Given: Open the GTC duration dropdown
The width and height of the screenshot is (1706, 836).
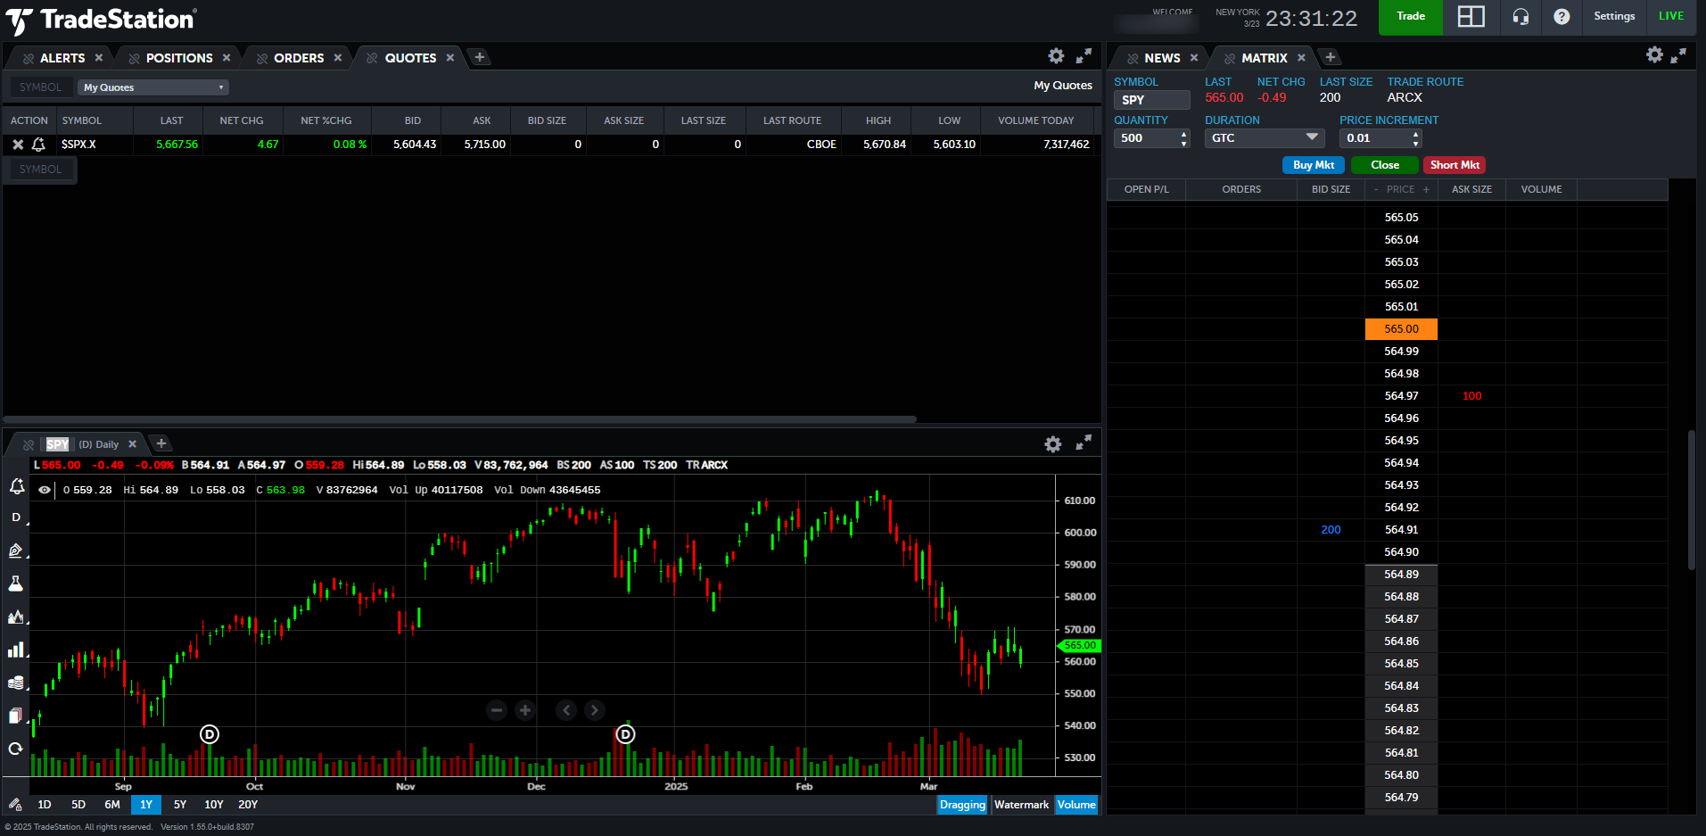Looking at the screenshot, I should click(x=1265, y=138).
